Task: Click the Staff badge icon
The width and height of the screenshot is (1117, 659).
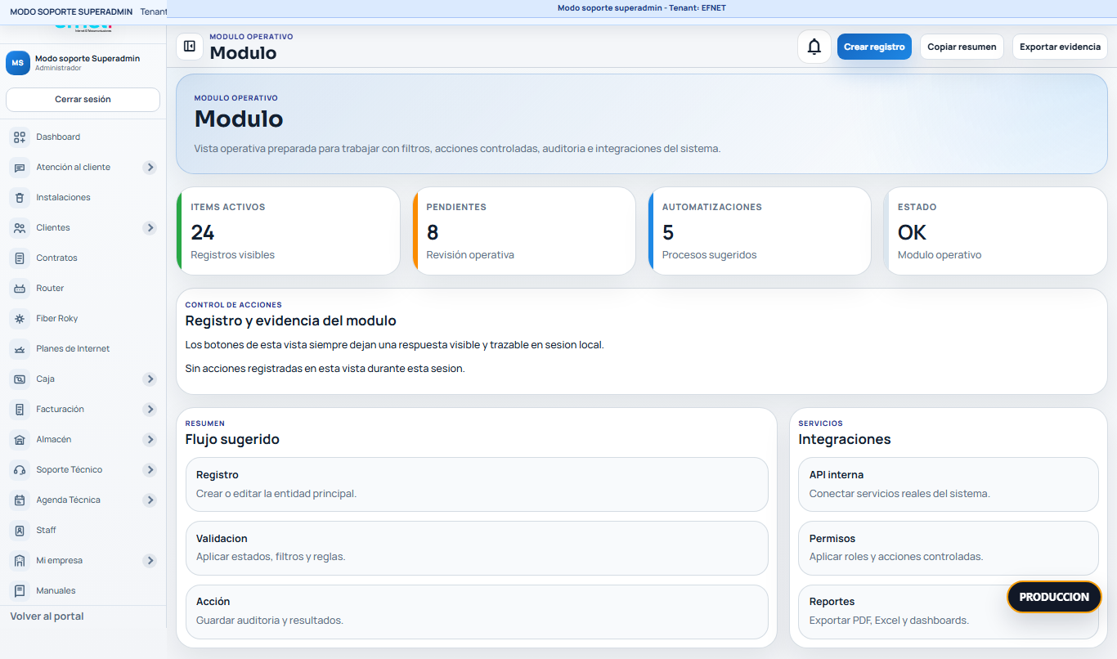Action: click(x=20, y=531)
